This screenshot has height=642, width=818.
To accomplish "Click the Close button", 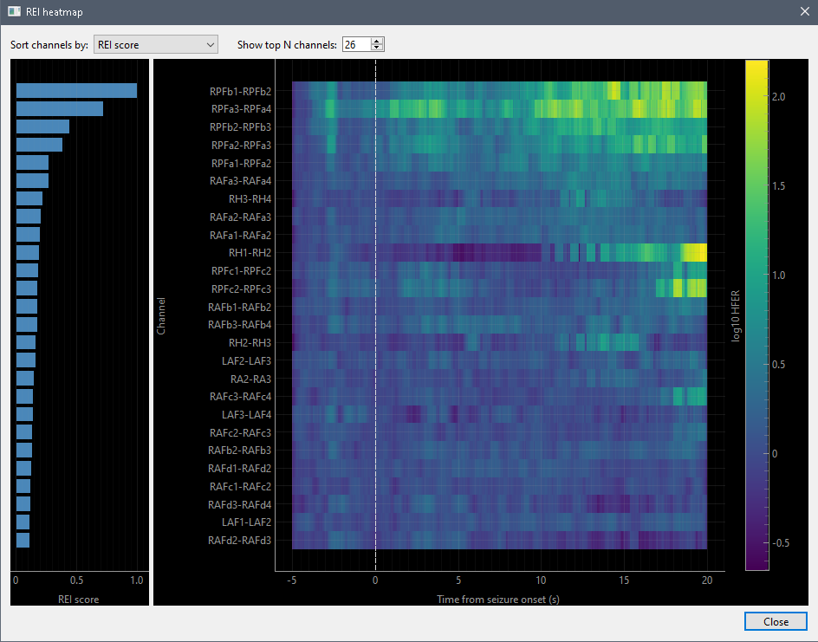I will (x=776, y=622).
